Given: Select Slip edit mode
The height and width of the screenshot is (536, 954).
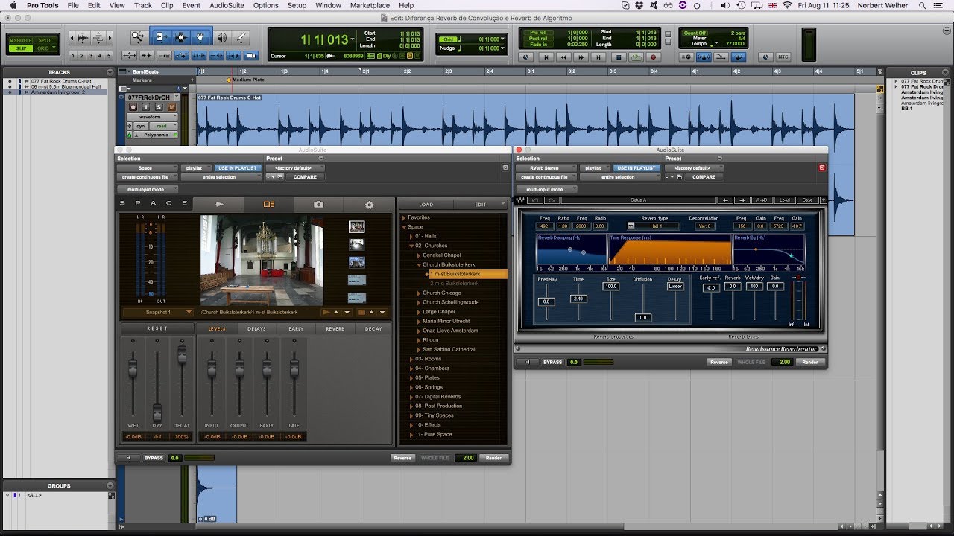Looking at the screenshot, I should pos(20,48).
